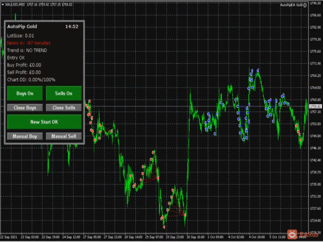Select the Chart DD: 0.00%/100% line
Image resolution: width=323 pixels, height=242 pixels.
(x=31, y=80)
